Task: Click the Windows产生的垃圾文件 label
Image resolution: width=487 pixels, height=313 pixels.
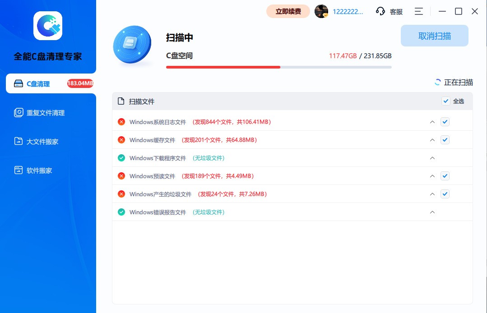Action: (x=160, y=194)
